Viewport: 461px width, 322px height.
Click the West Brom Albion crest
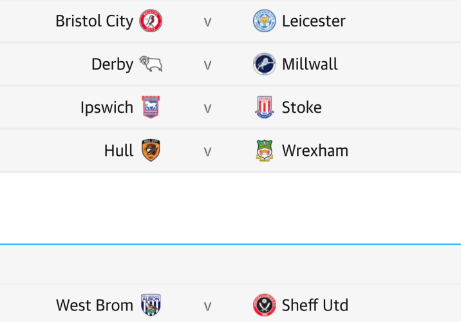click(x=151, y=305)
